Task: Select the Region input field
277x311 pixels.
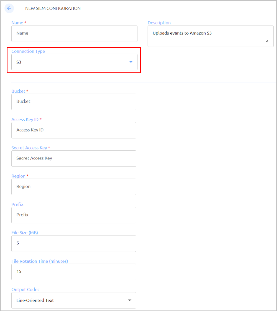Action: [74, 187]
